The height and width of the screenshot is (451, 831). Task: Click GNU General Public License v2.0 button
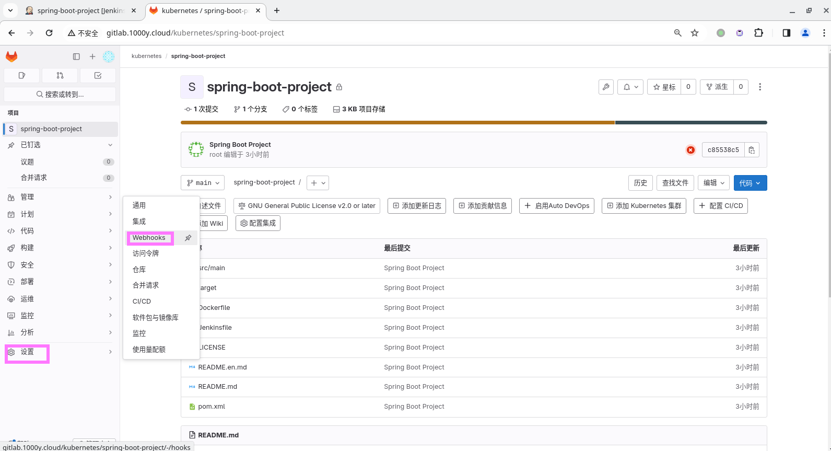[307, 206]
